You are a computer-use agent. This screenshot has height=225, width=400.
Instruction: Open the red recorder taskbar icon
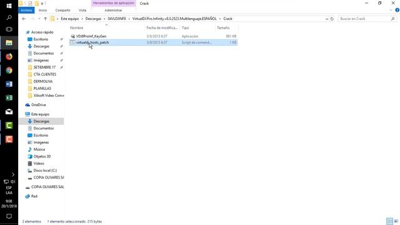pos(9,139)
